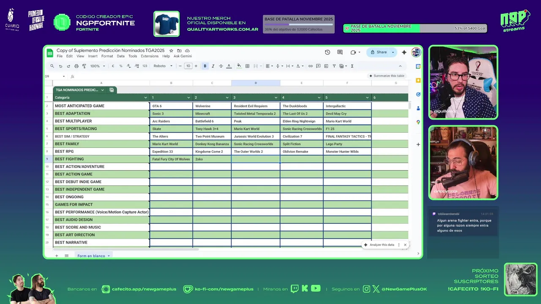Open Google Tasks side panel icon
Viewport: 541px width, 304px height.
(x=418, y=94)
